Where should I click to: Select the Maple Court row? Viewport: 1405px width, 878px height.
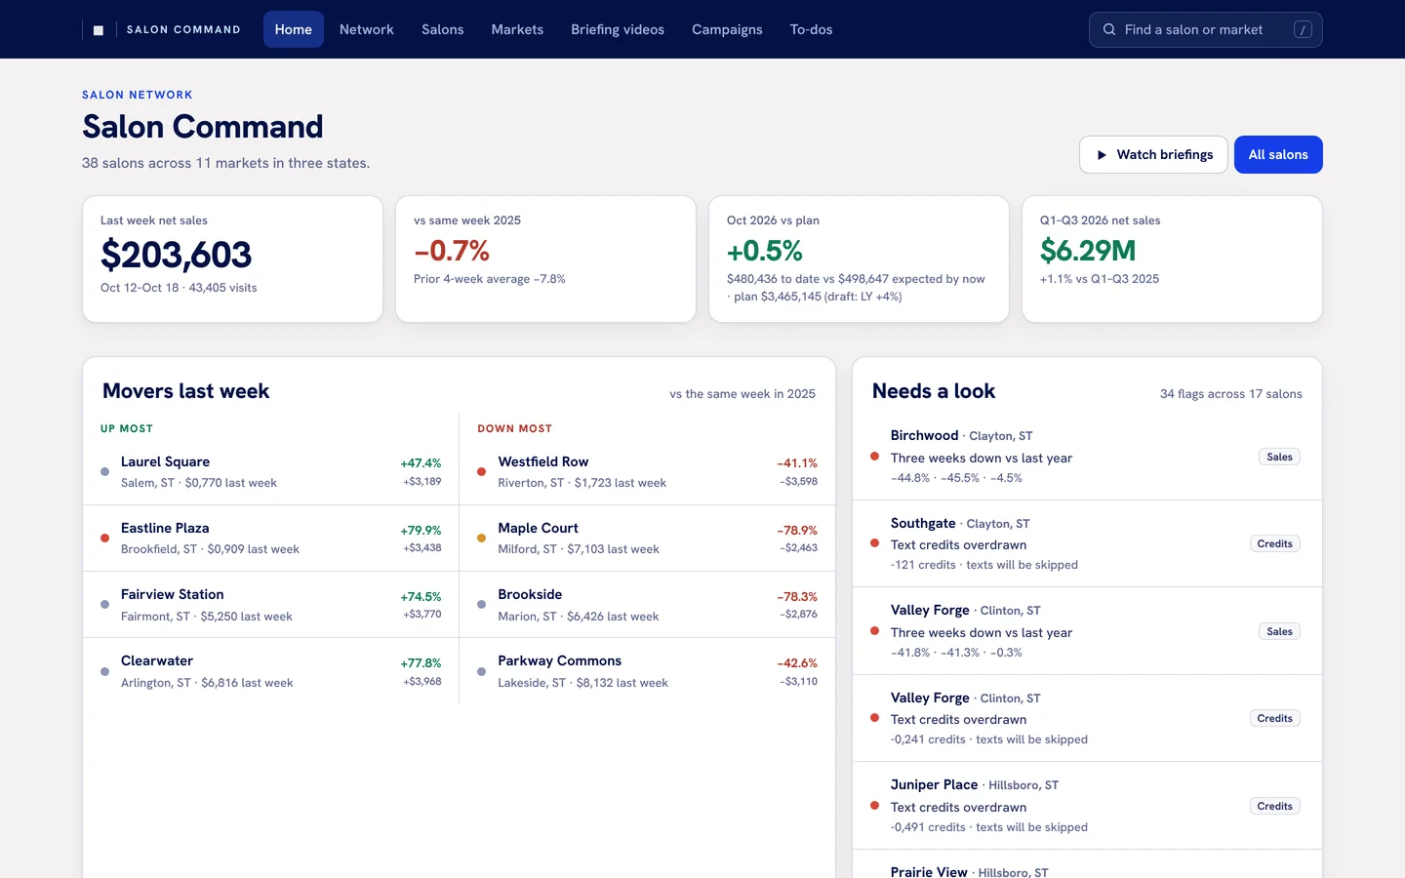(x=648, y=539)
